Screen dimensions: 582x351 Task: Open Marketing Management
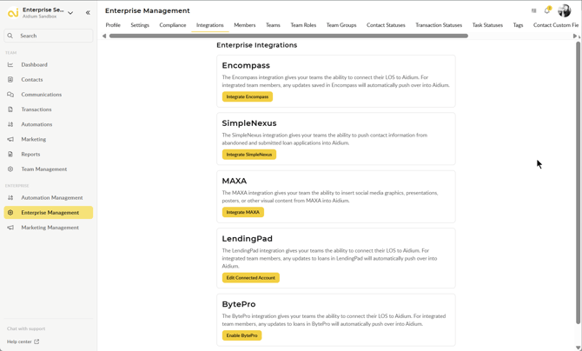coord(49,228)
